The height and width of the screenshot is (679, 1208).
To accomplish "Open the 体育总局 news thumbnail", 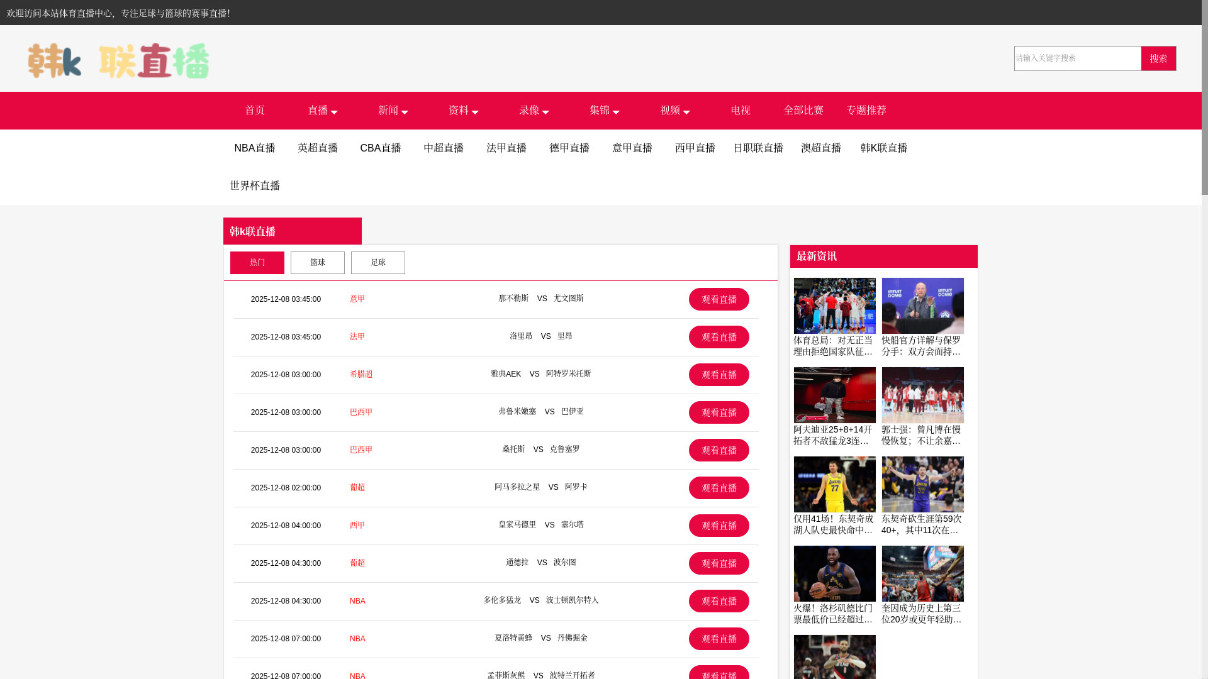I will coord(834,306).
